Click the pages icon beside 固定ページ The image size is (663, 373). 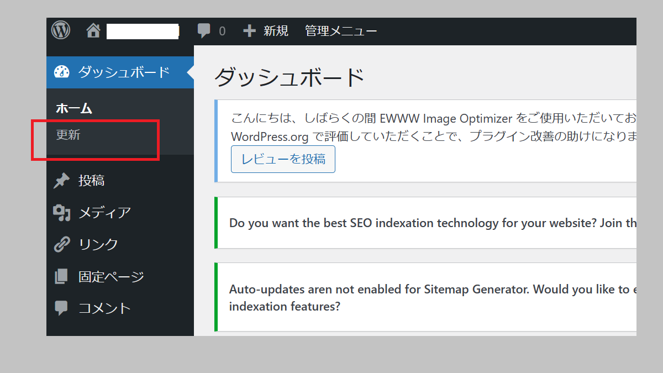tap(61, 276)
